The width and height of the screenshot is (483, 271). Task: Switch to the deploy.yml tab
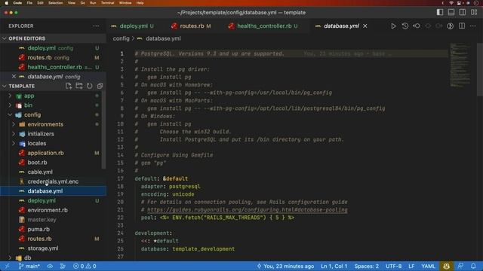click(133, 26)
